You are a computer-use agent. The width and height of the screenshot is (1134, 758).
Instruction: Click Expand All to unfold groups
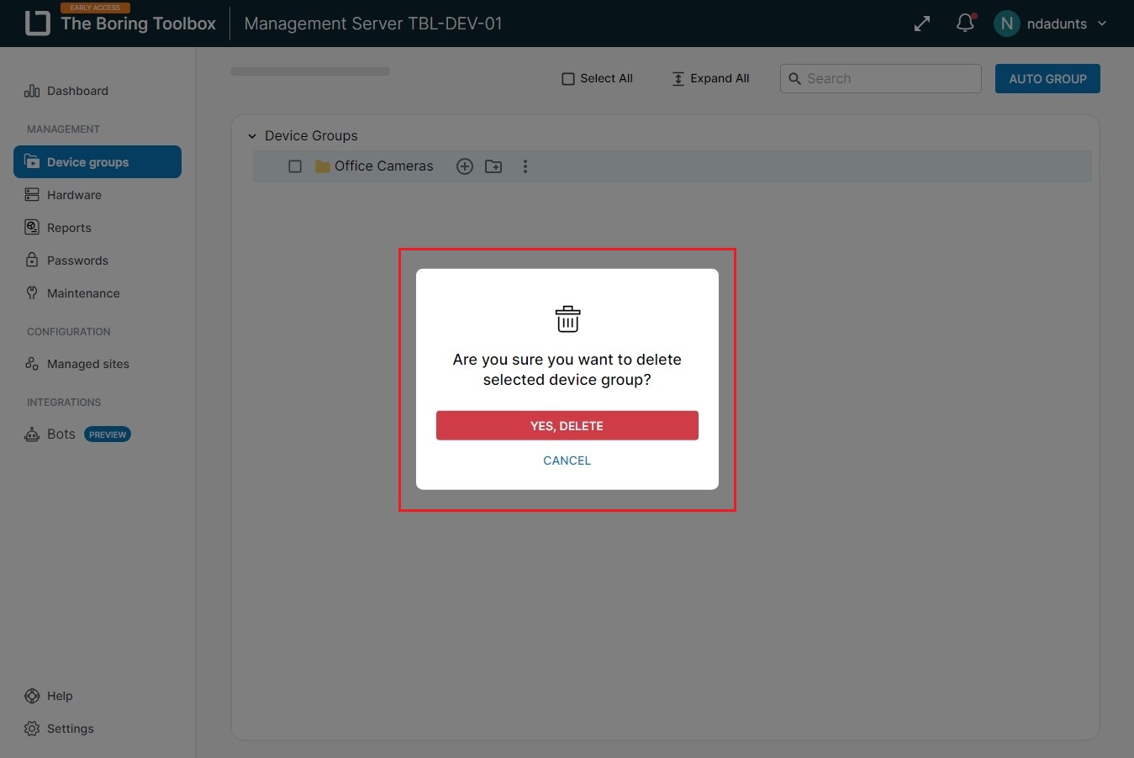(x=710, y=79)
